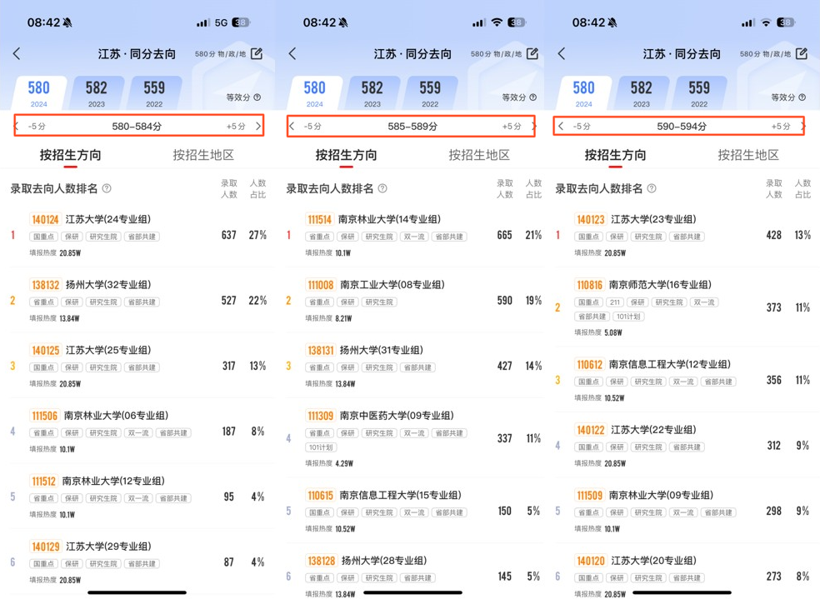Open score edit icon on 585–589分 screen
The height and width of the screenshot is (599, 820).
tap(532, 54)
